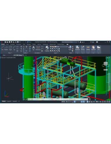Viewport: 111px width, 144px height.
Task: Toggle Object Snap Tracking in status bar
Action: [x=82, y=102]
